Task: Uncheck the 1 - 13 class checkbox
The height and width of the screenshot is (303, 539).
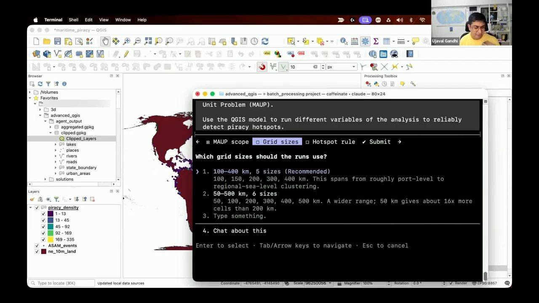Action: tap(43, 214)
